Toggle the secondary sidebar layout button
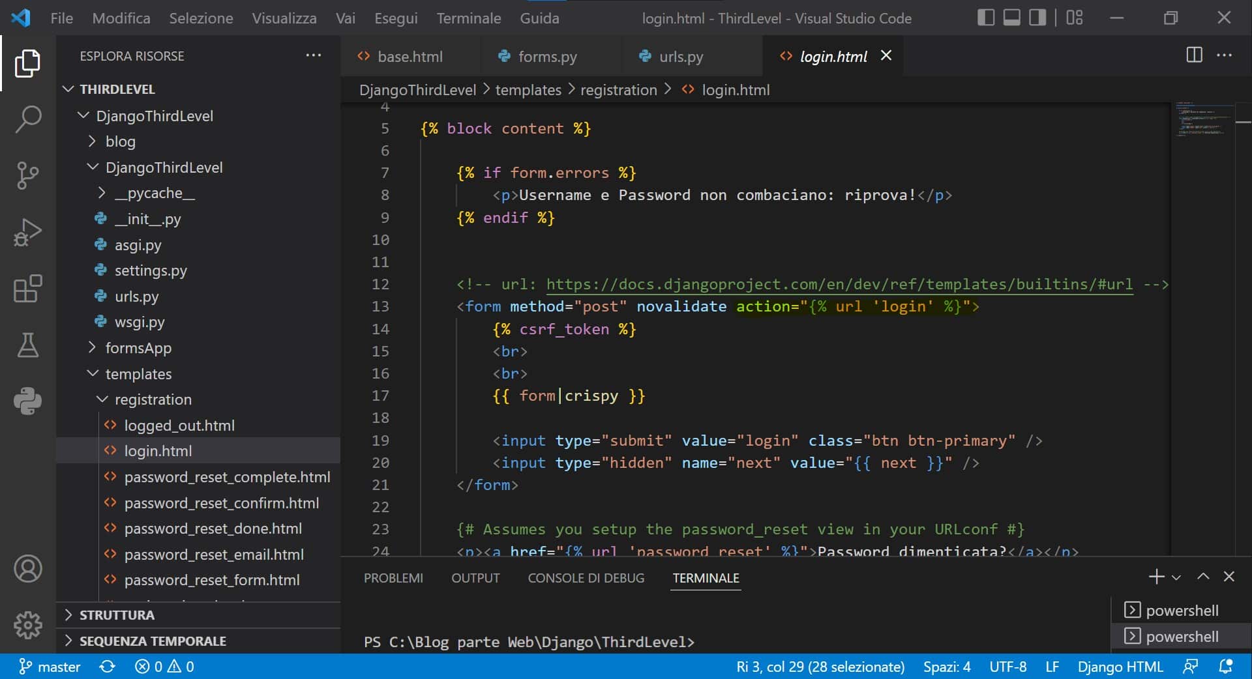Screen dimensions: 1252x679 tap(1037, 18)
